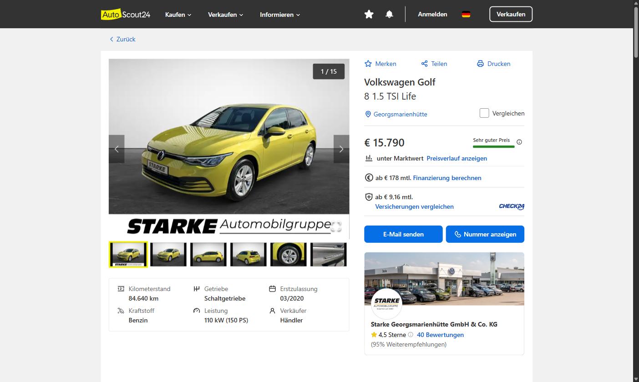Viewport: 639px width, 382px height.
Task: Open the AutoScout24 logo home page
Action: pyautogui.click(x=126, y=15)
